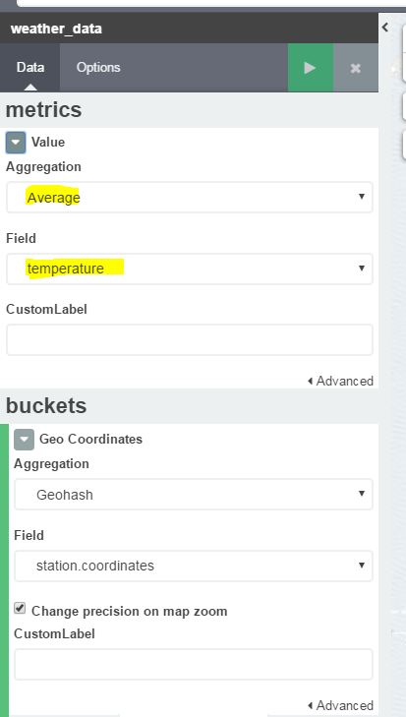Image resolution: width=406 pixels, height=717 pixels.
Task: Switch to the Options tab
Action: 98,68
